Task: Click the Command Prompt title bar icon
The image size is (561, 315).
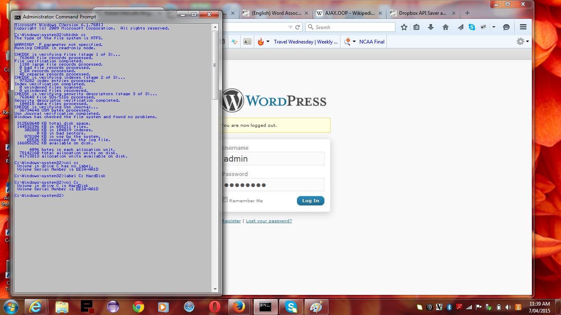Action: 17,17
